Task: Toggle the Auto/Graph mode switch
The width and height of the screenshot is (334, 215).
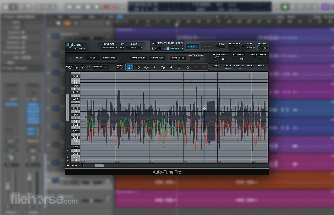Action: pyautogui.click(x=167, y=49)
